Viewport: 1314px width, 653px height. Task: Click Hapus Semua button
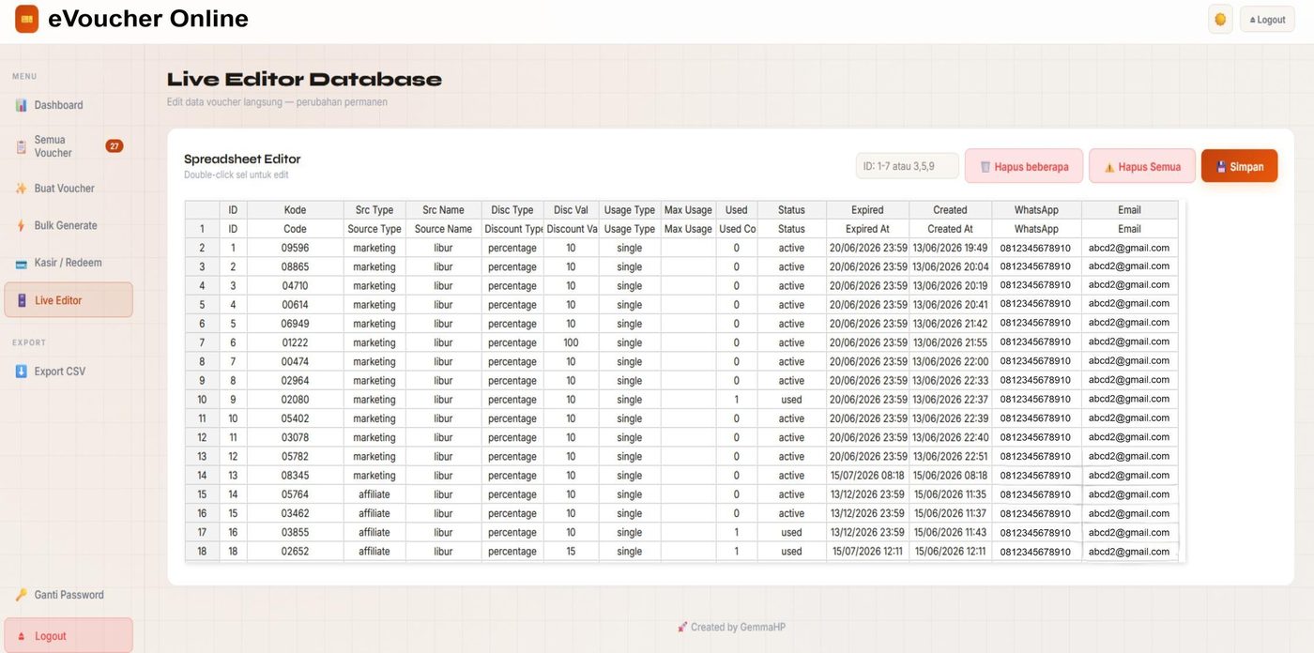tap(1142, 167)
